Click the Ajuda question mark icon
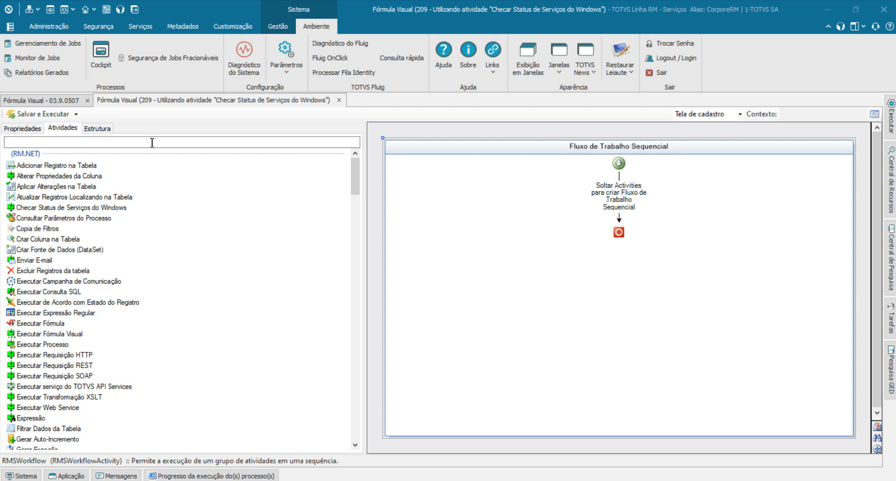 coord(443,49)
